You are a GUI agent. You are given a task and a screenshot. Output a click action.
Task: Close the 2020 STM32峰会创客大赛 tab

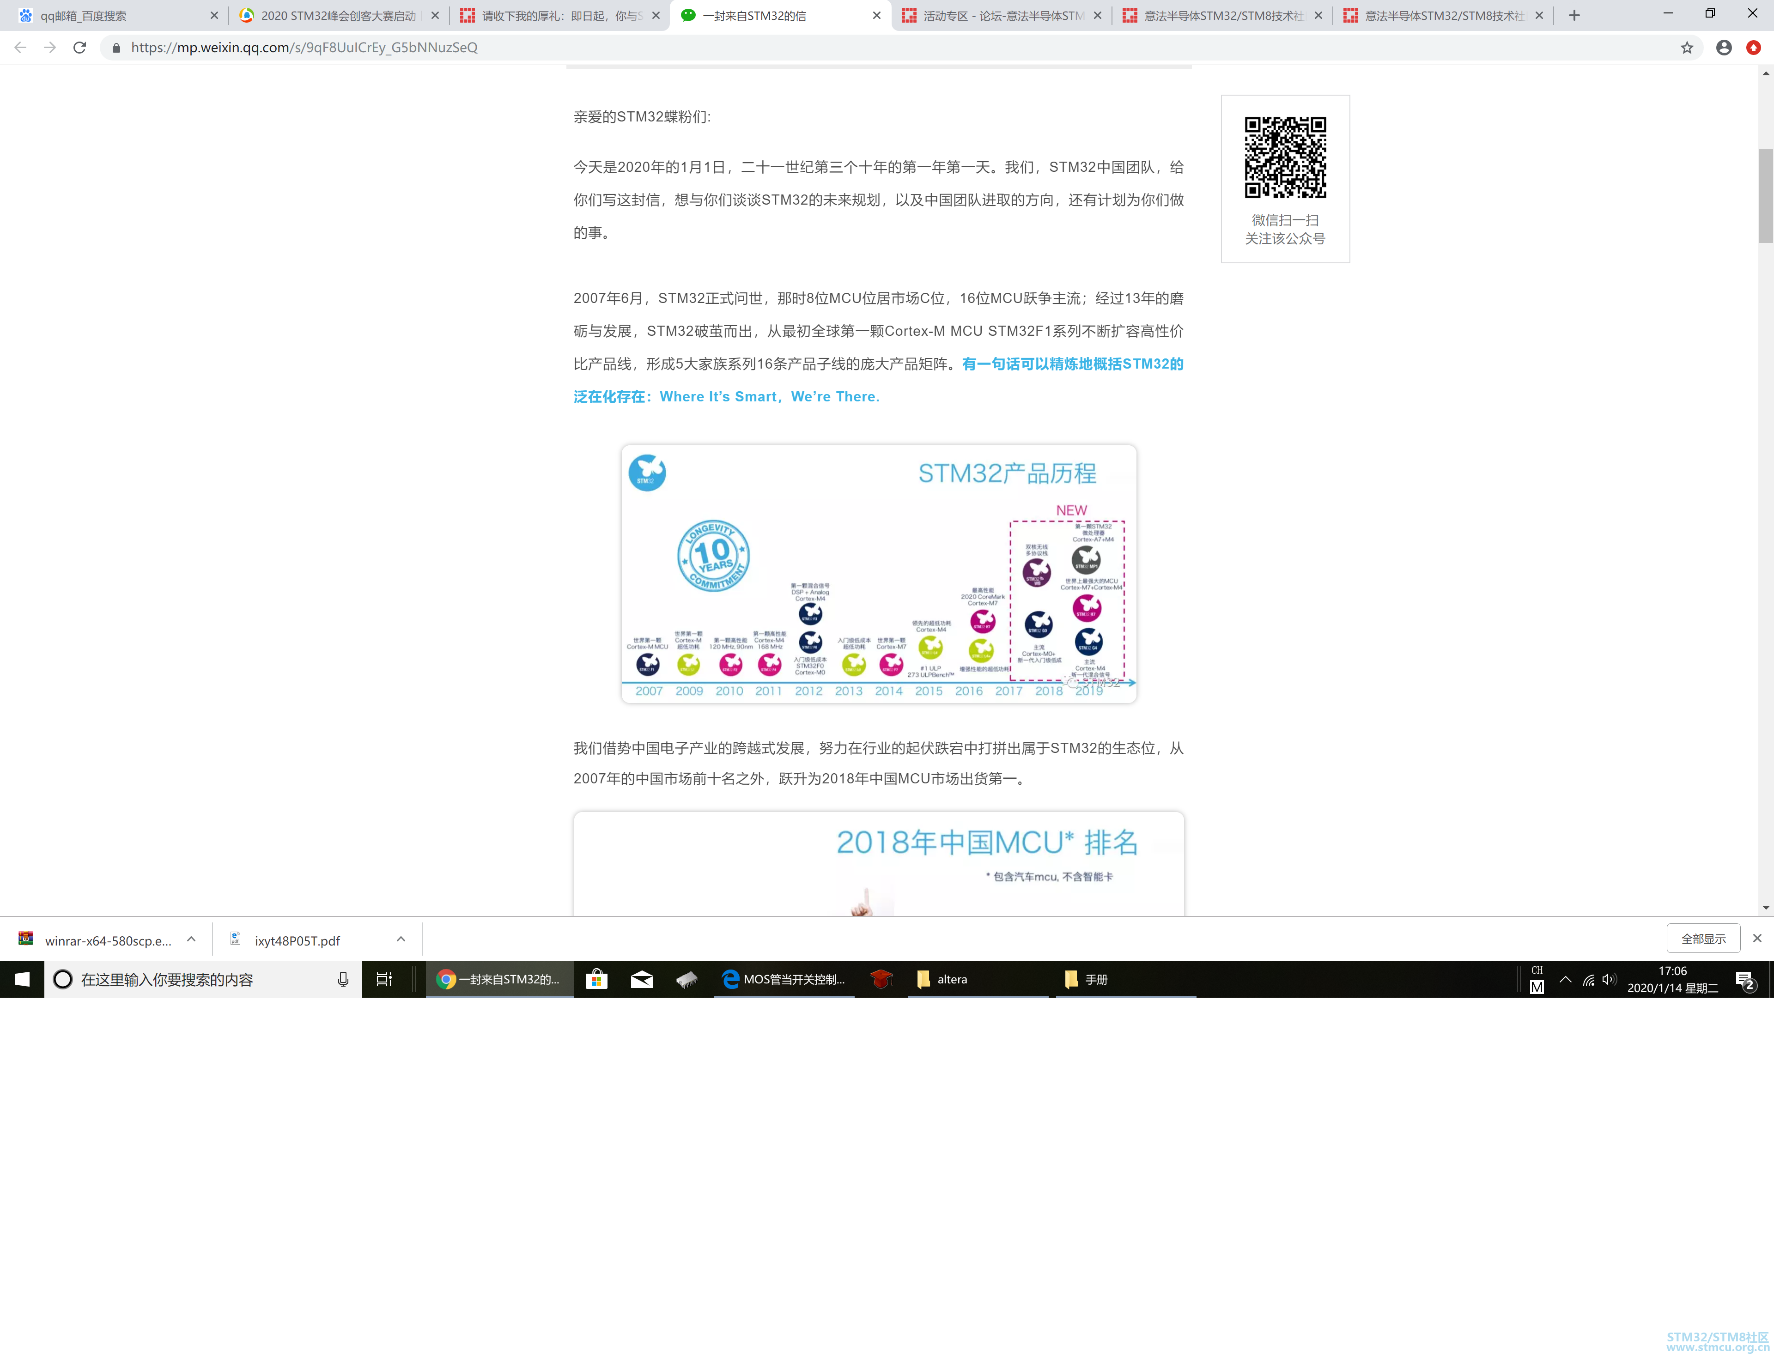coord(435,15)
